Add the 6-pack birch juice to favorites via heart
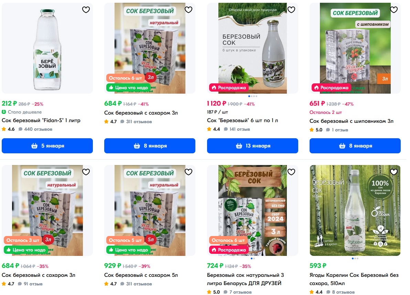Image resolution: width=410 pixels, height=295 pixels. click(291, 10)
